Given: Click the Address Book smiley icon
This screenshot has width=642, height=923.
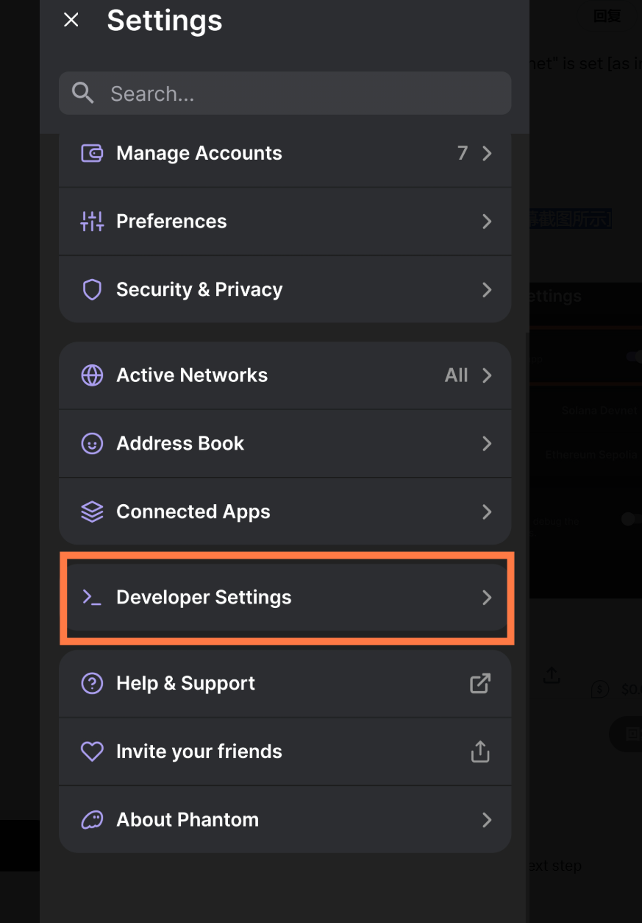Looking at the screenshot, I should pyautogui.click(x=92, y=444).
